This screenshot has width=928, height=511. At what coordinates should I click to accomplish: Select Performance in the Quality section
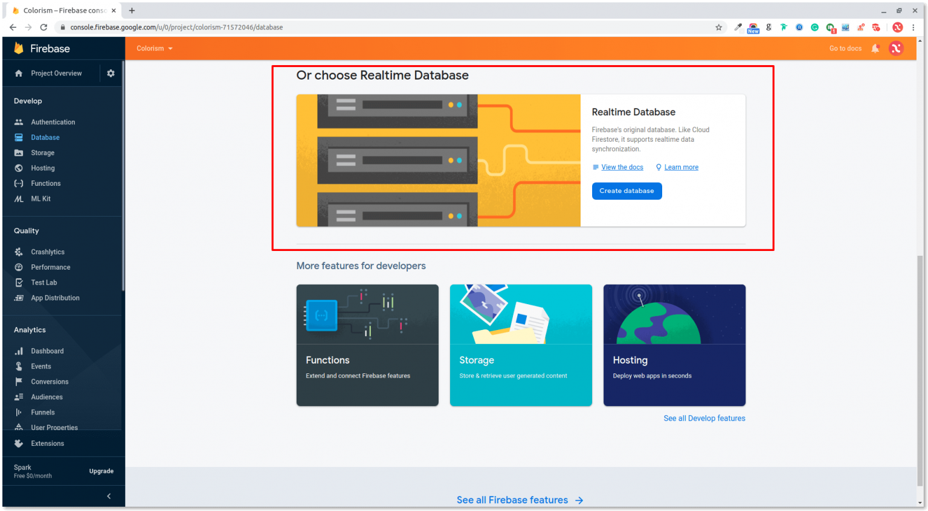(x=50, y=267)
